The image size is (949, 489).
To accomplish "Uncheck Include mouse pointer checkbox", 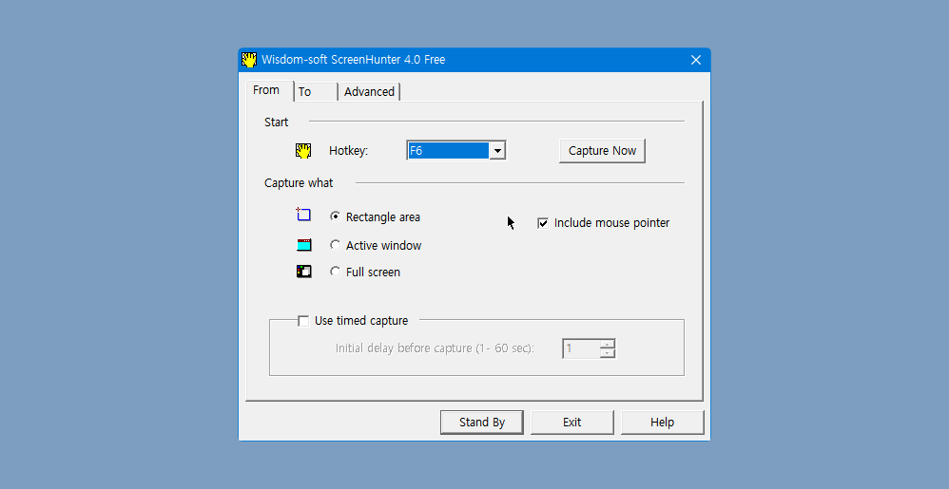I will [x=543, y=223].
